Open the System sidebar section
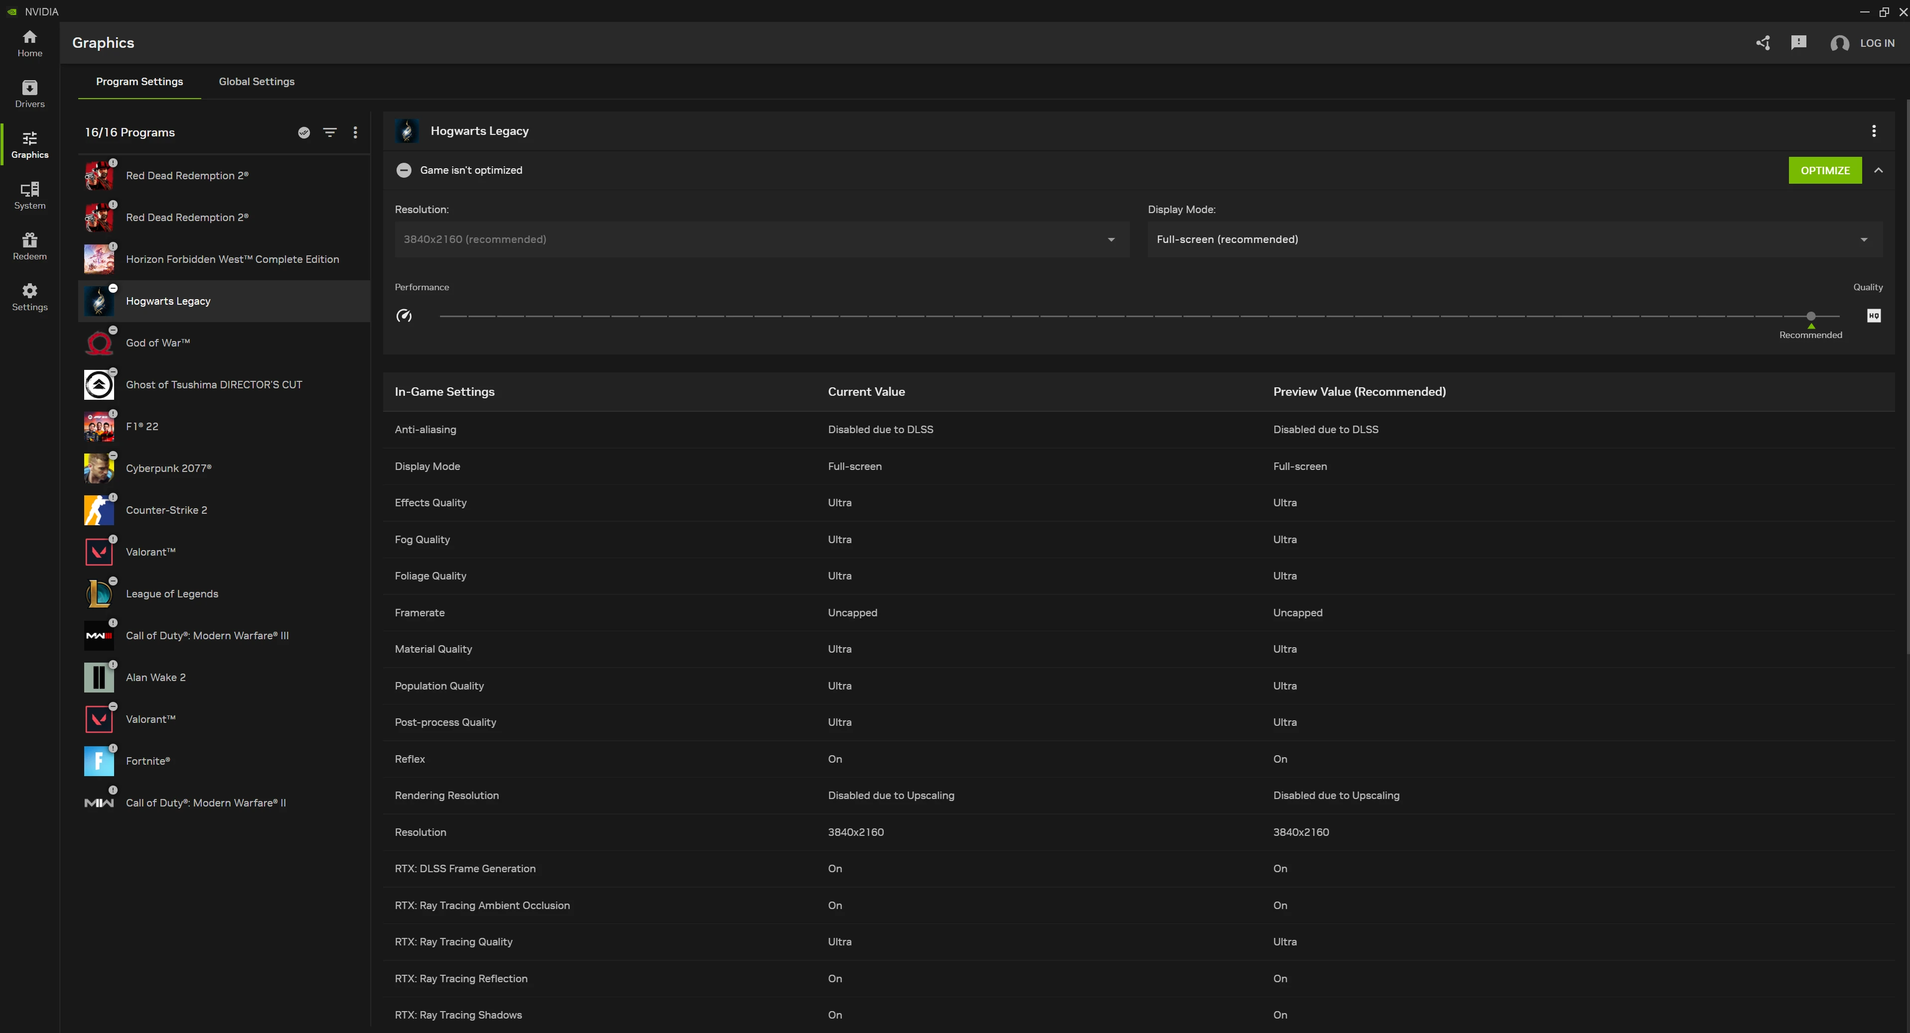Viewport: 1910px width, 1033px height. (x=30, y=196)
